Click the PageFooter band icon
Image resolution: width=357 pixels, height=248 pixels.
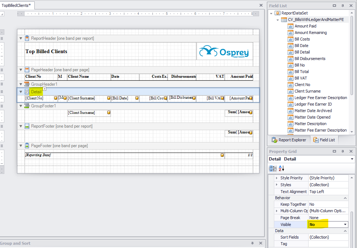[27, 146]
